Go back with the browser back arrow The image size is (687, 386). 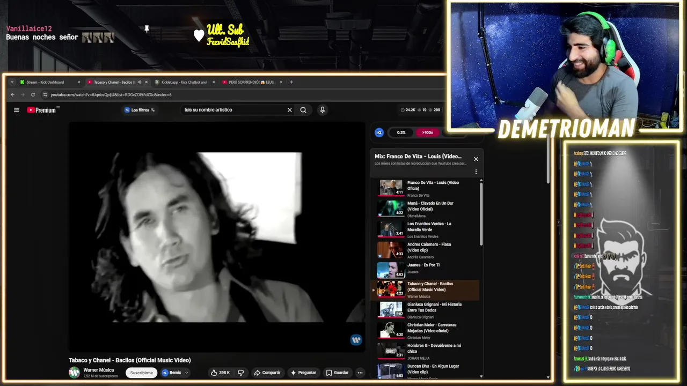(x=13, y=94)
